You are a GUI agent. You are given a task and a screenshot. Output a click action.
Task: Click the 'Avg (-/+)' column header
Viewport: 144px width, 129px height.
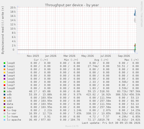(x=101, y=60)
